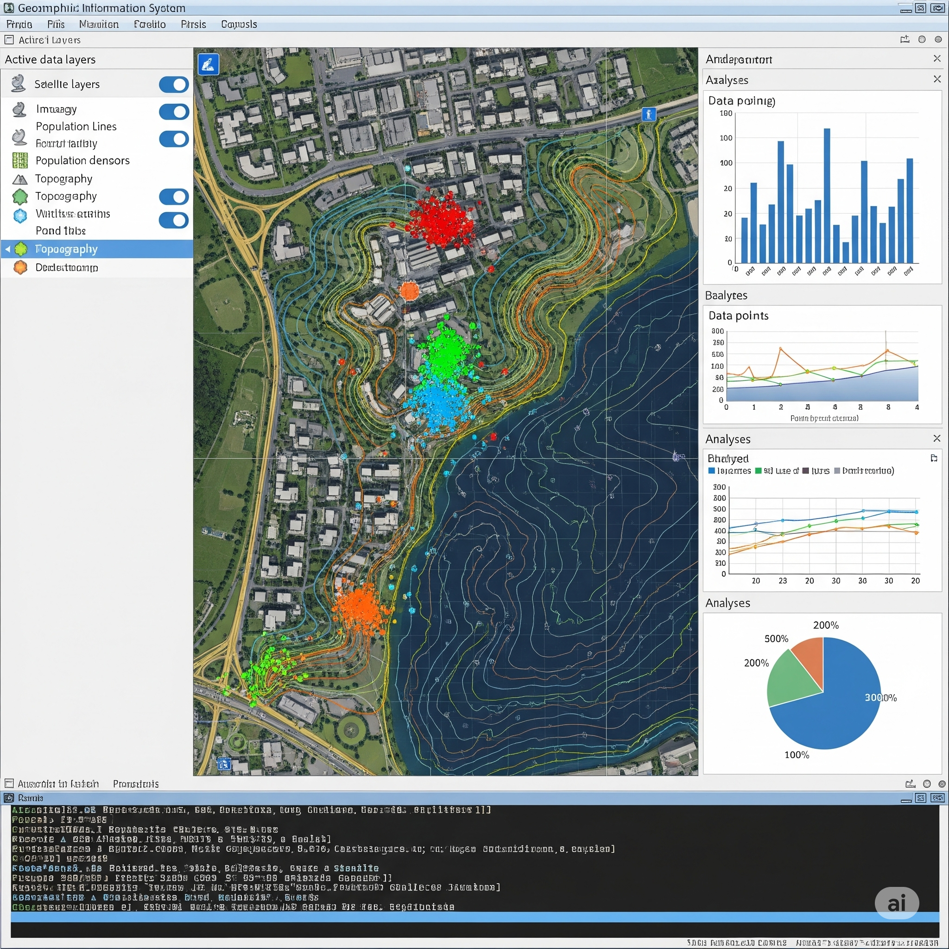Viewport: 949px width, 949px height.
Task: Disable the green Topoography layer switch
Action: click(x=174, y=196)
